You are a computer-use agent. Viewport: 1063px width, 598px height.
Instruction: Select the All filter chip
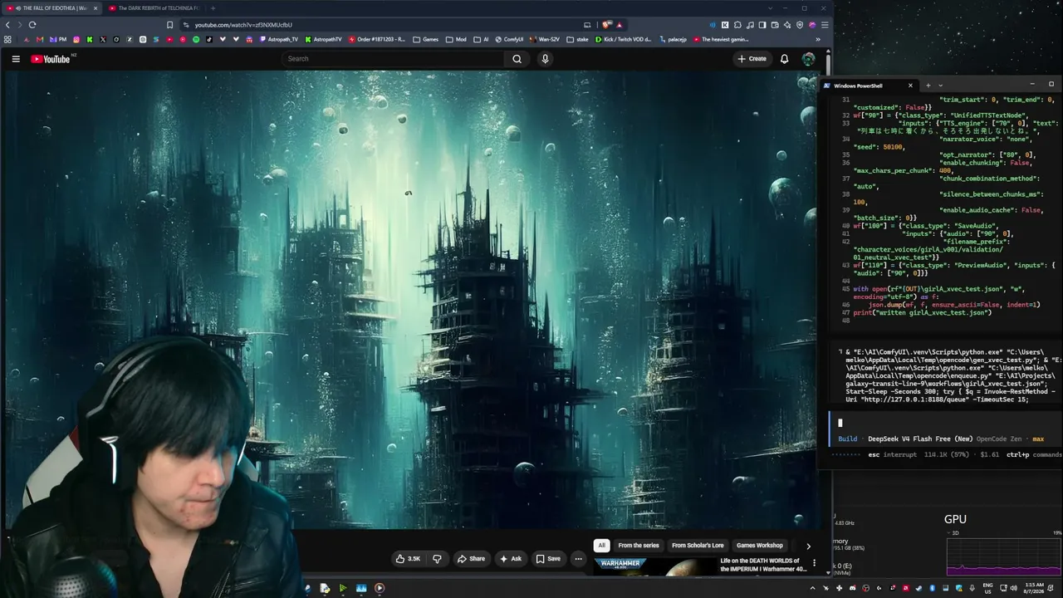click(x=601, y=546)
